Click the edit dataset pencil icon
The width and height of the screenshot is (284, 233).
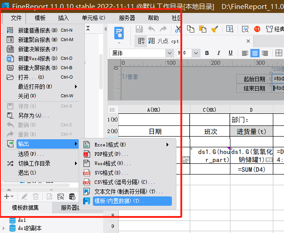[x=24, y=196]
